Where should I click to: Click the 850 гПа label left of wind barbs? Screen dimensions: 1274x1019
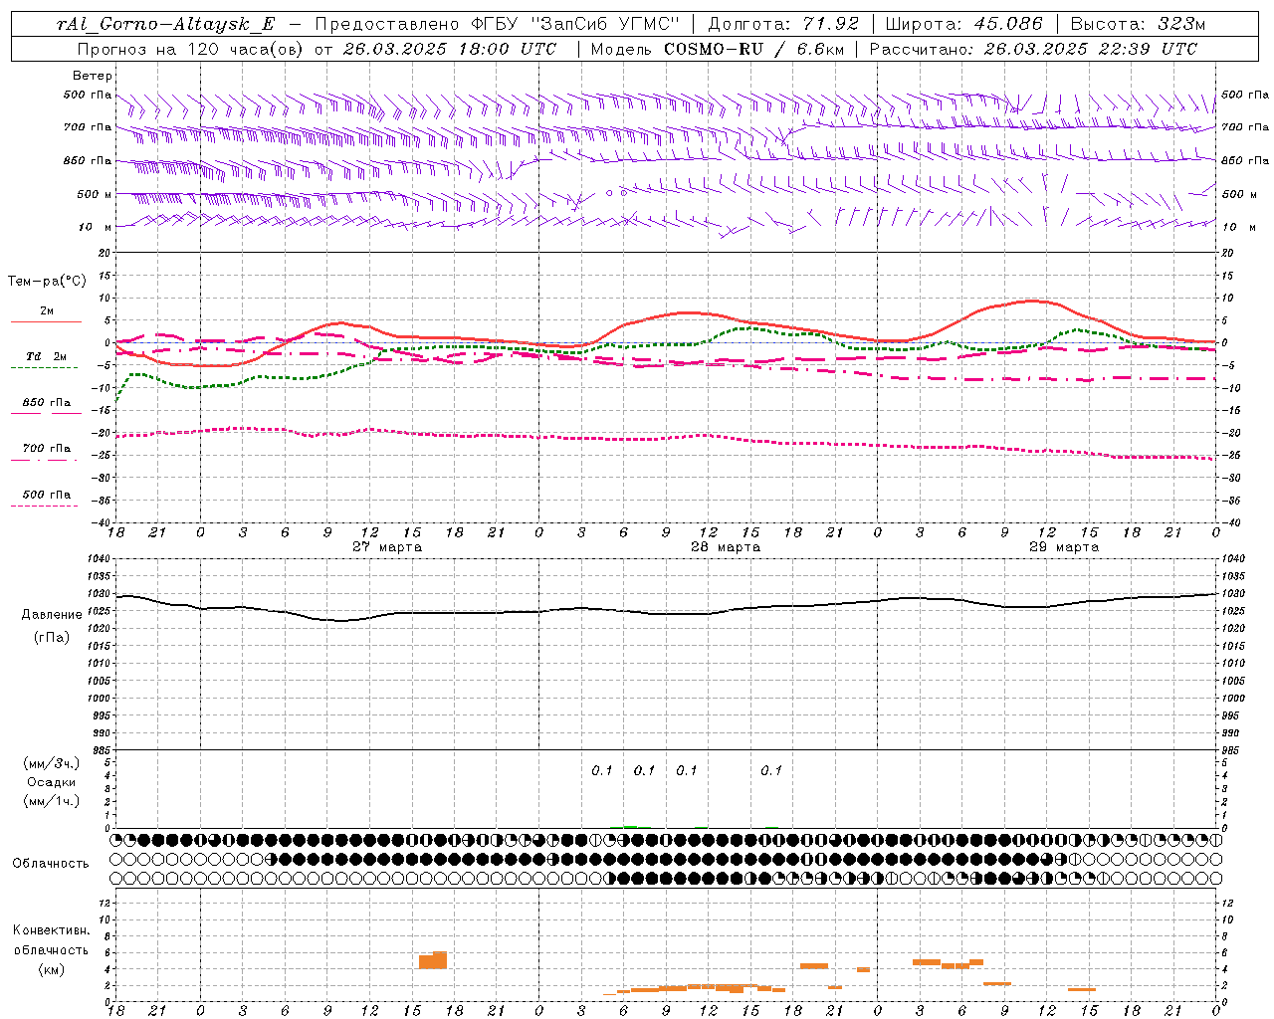tap(88, 160)
